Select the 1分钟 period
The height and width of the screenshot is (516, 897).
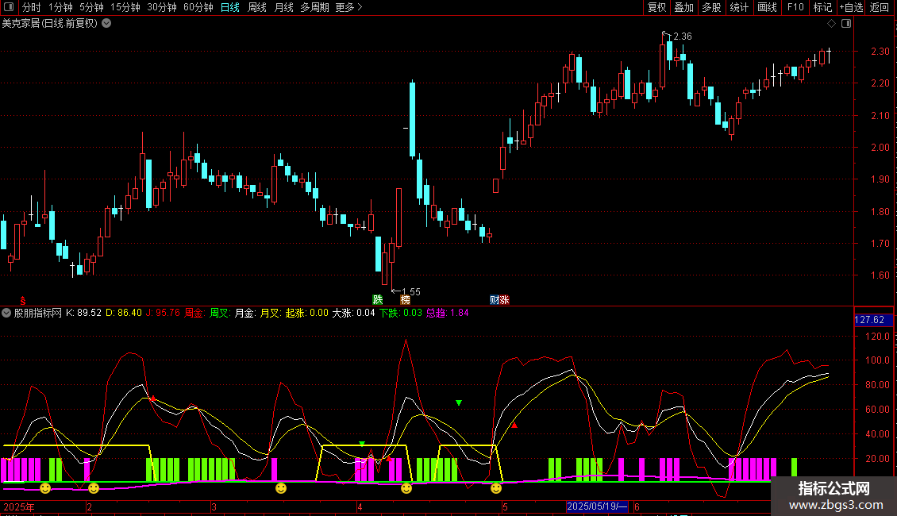[60, 7]
